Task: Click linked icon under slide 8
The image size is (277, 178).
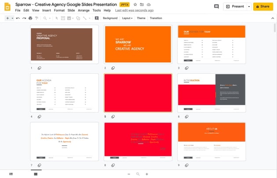Action: [x=113, y=165]
